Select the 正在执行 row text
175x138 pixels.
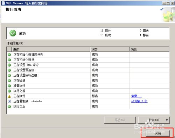pyautogui.click(x=19, y=96)
